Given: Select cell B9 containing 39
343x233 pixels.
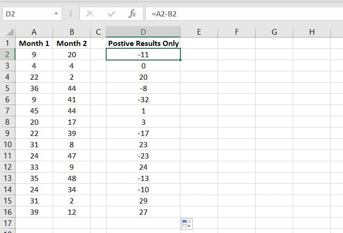Looking at the screenshot, I should (x=72, y=133).
